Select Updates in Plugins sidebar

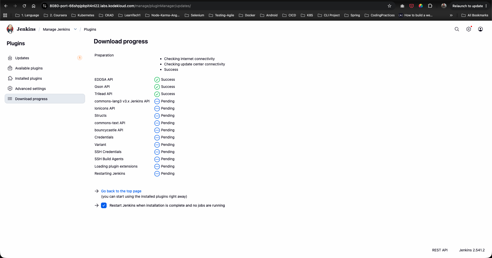click(x=45, y=58)
